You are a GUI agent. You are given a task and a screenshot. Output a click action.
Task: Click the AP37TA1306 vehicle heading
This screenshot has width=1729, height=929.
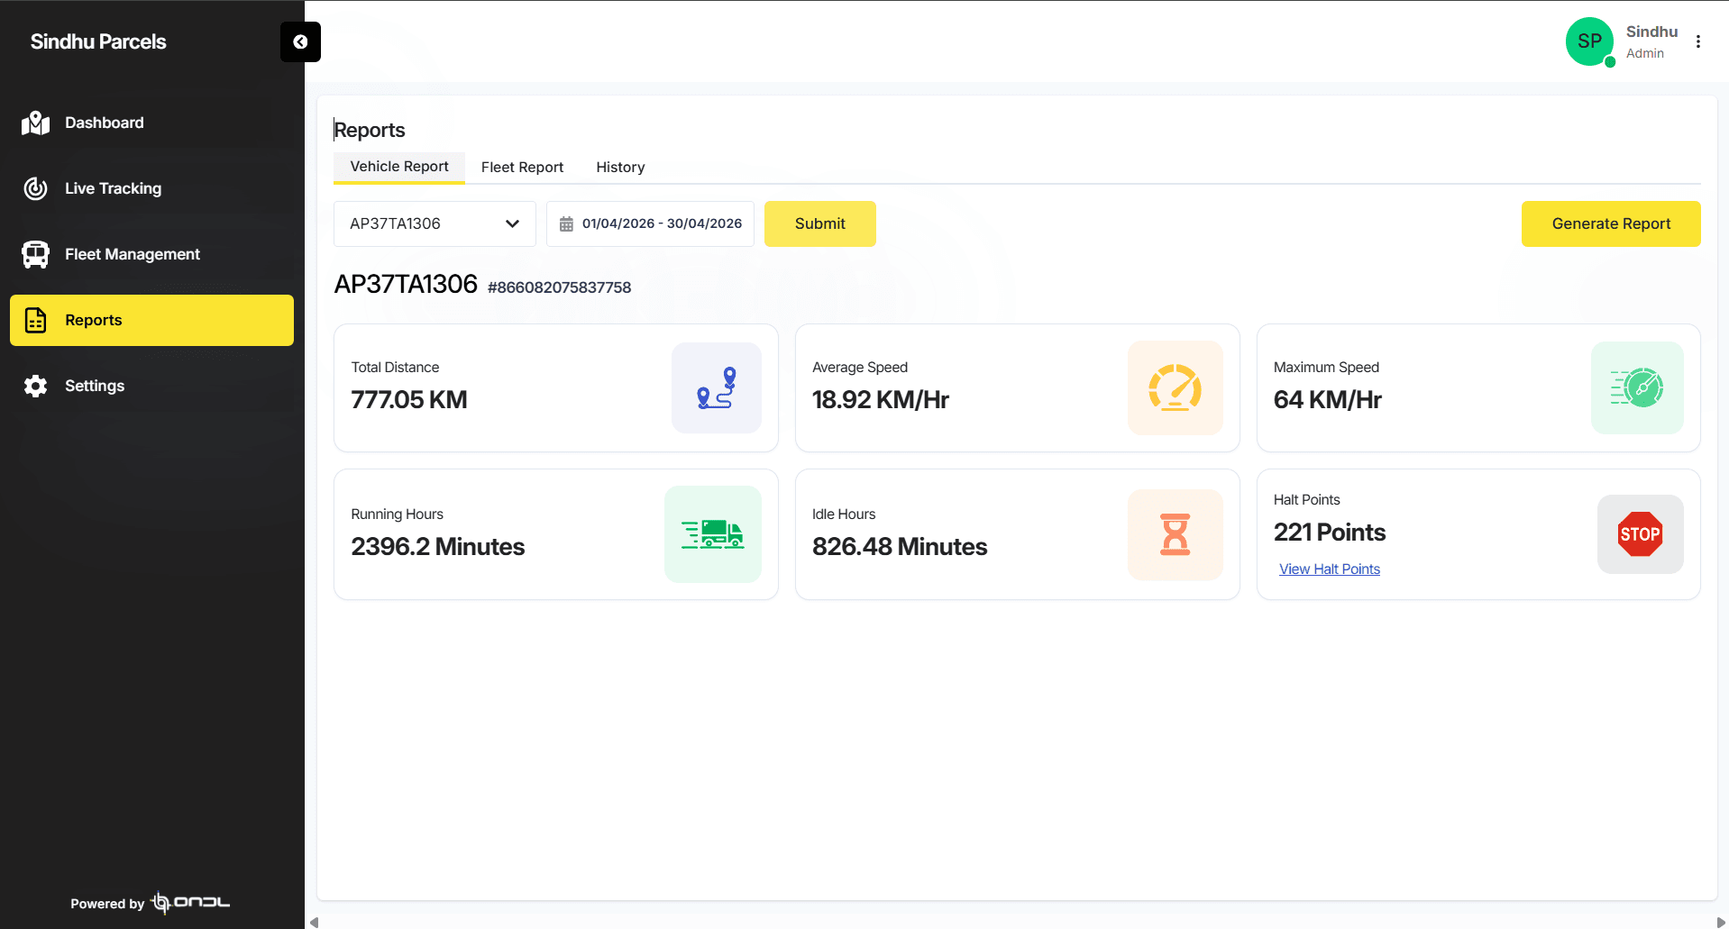pos(406,284)
